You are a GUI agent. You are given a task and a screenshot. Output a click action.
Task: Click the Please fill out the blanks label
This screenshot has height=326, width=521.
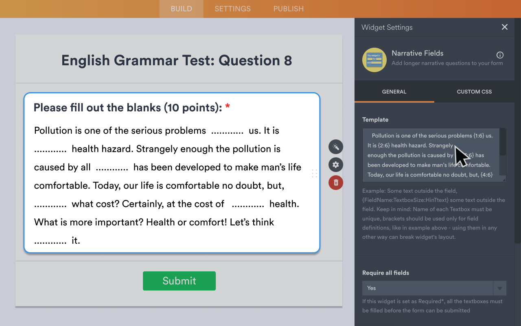pyautogui.click(x=126, y=107)
